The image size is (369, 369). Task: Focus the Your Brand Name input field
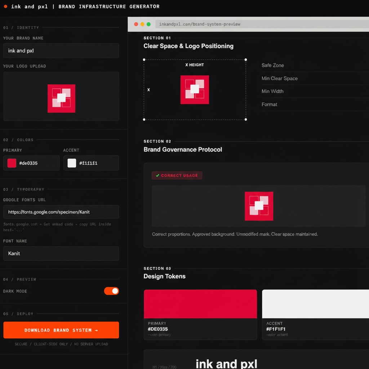tap(61, 50)
